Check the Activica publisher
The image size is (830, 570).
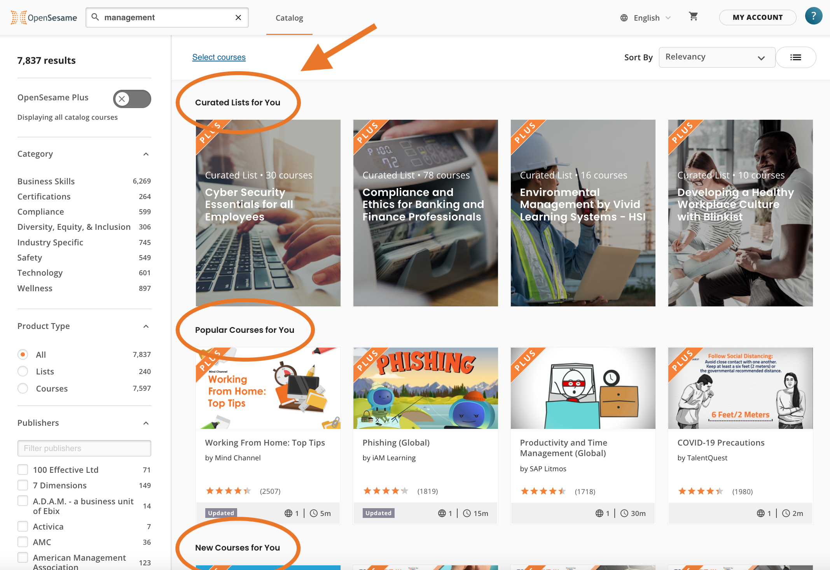click(23, 526)
